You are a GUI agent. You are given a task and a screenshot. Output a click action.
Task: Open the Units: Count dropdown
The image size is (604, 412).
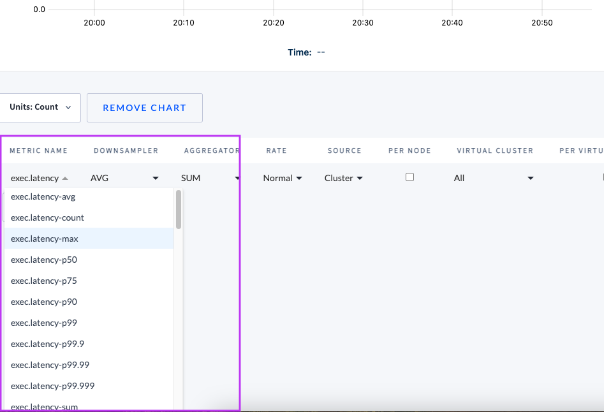click(40, 107)
